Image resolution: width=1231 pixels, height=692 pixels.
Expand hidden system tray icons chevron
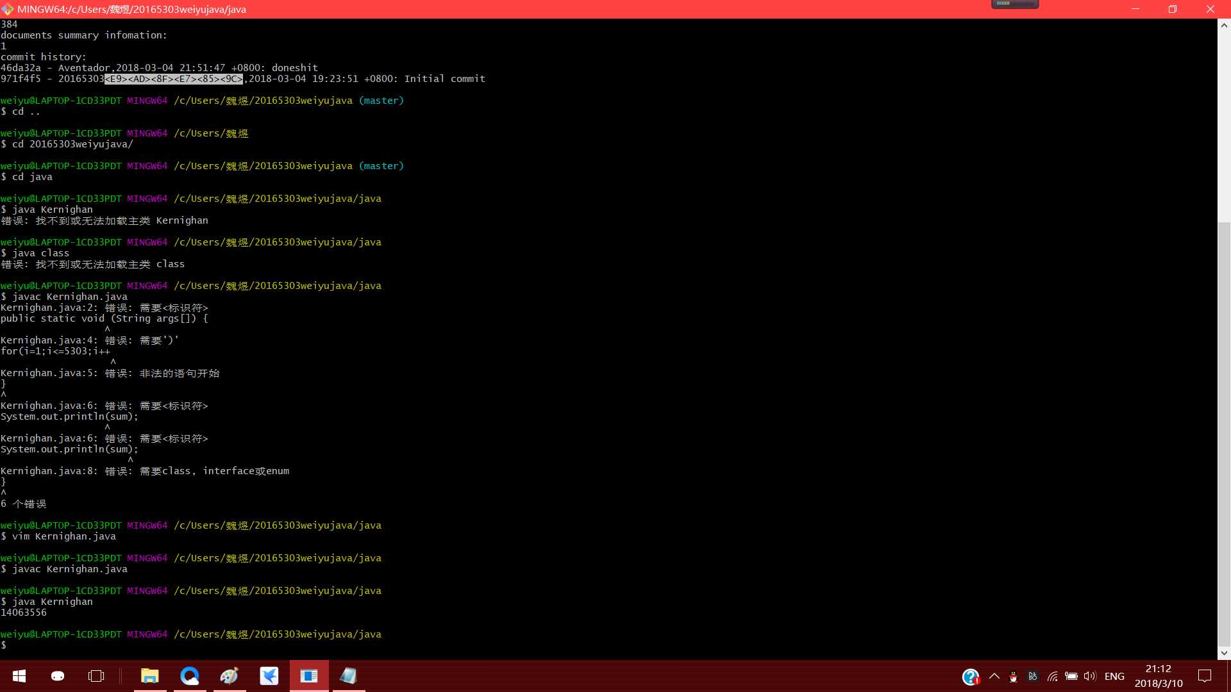pyautogui.click(x=994, y=676)
